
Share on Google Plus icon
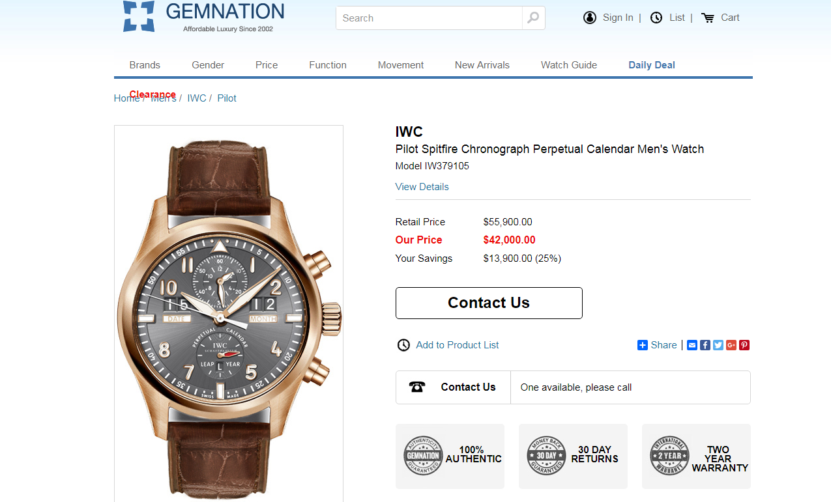click(731, 345)
